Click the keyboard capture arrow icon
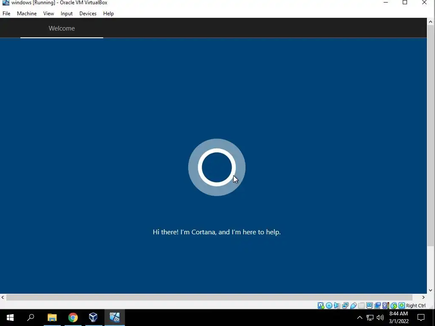 coord(402,306)
